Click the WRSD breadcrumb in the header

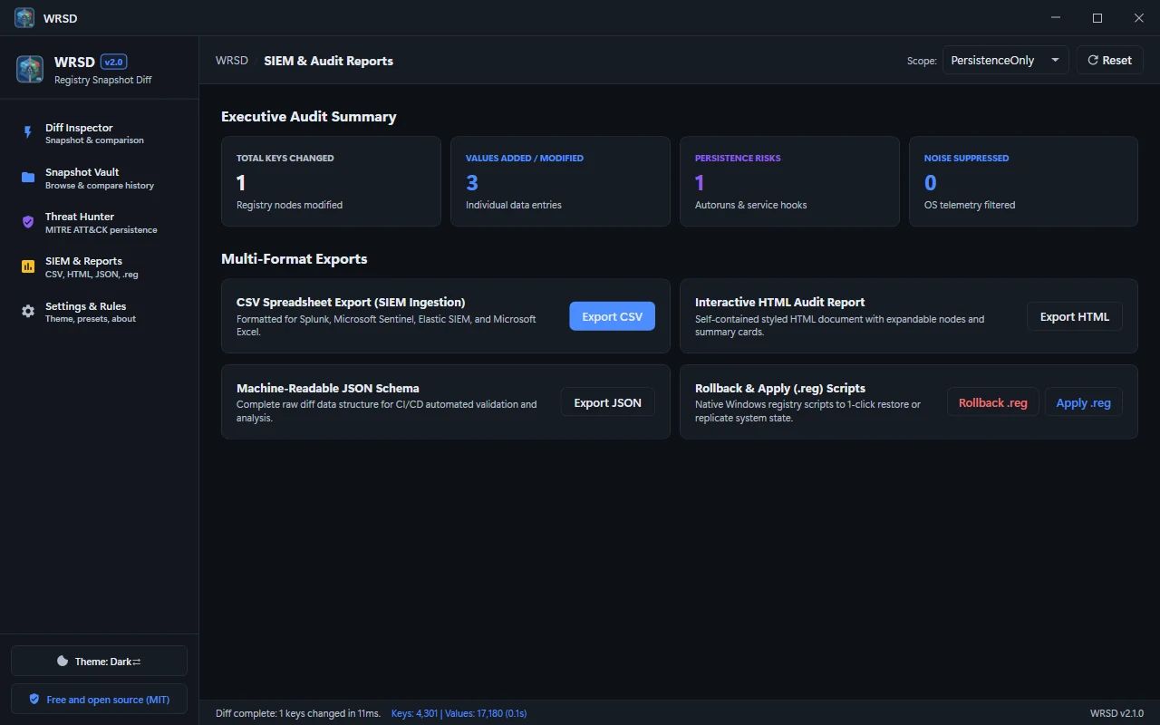(232, 61)
